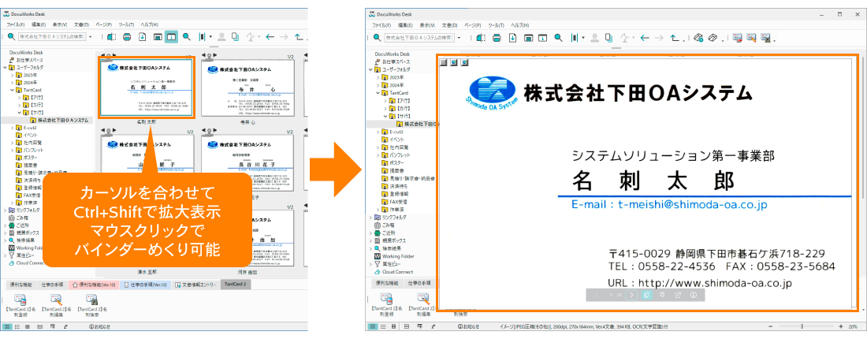This screenshot has height=339, width=867.
Task: Click the magnifier search icon in left toolbar
Action: (x=186, y=36)
